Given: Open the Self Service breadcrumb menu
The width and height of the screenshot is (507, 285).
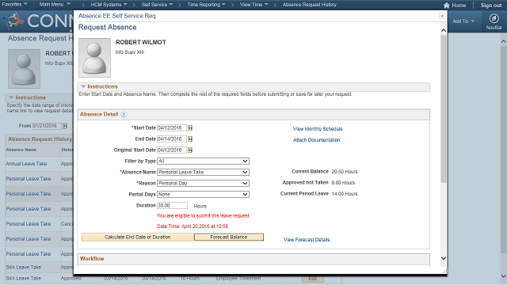Looking at the screenshot, I should point(157,5).
